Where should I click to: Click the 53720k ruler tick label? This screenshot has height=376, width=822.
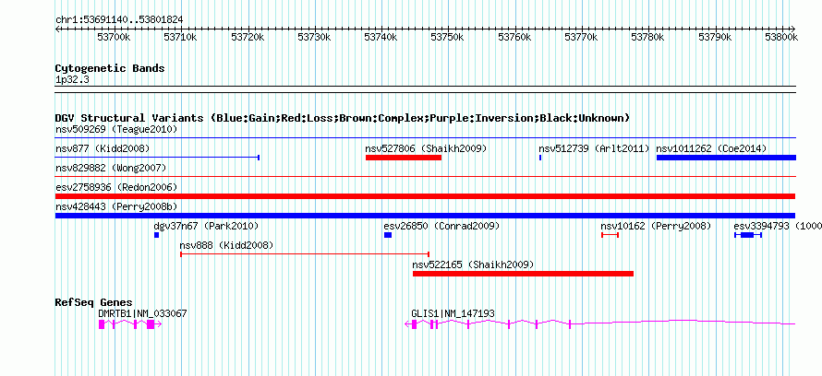pos(247,37)
